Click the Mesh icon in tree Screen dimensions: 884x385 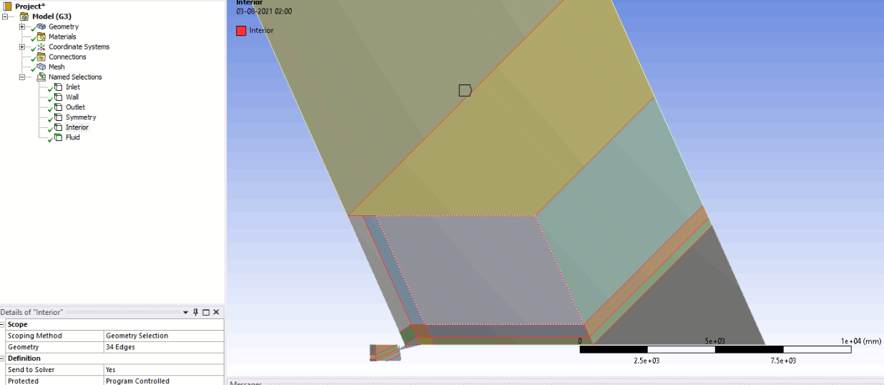(x=41, y=67)
